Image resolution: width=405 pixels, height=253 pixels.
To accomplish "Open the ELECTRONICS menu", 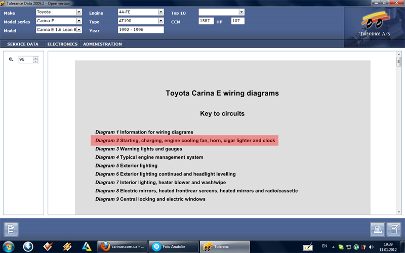I will tap(62, 44).
